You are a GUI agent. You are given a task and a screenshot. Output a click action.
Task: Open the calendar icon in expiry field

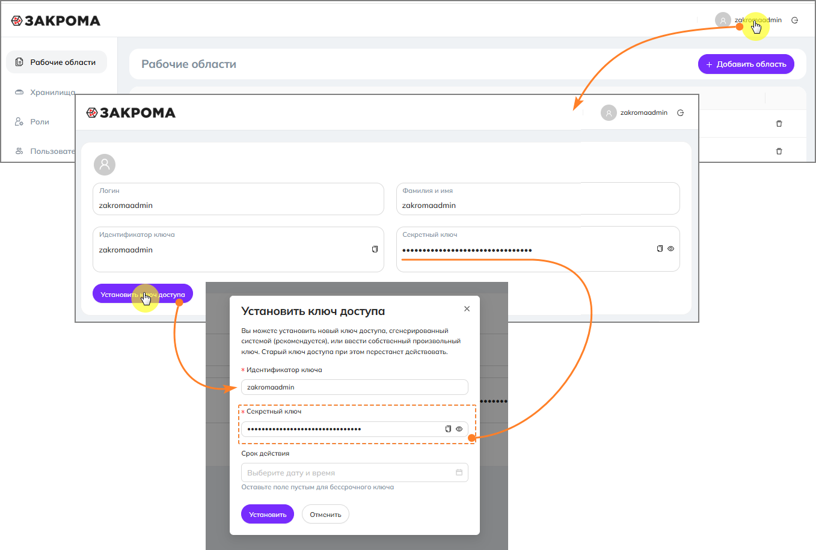[x=459, y=472]
